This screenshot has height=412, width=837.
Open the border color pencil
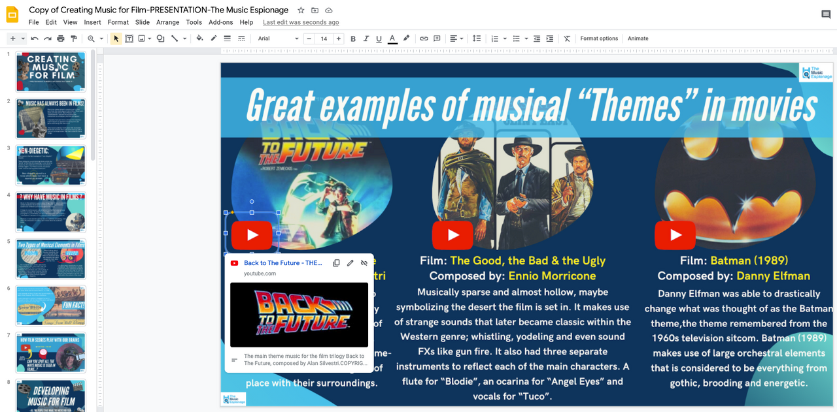coord(214,39)
